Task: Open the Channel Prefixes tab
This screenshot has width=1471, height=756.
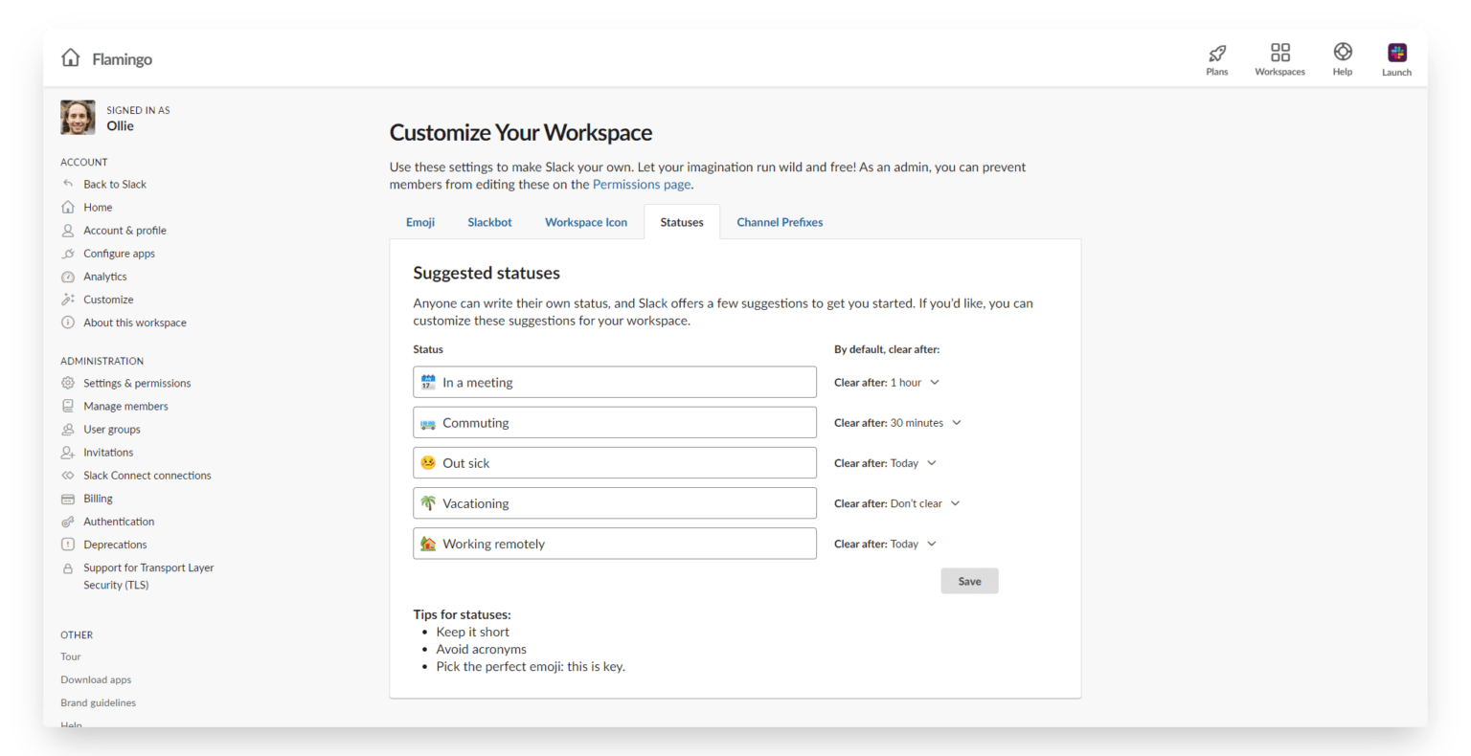Action: (x=780, y=222)
